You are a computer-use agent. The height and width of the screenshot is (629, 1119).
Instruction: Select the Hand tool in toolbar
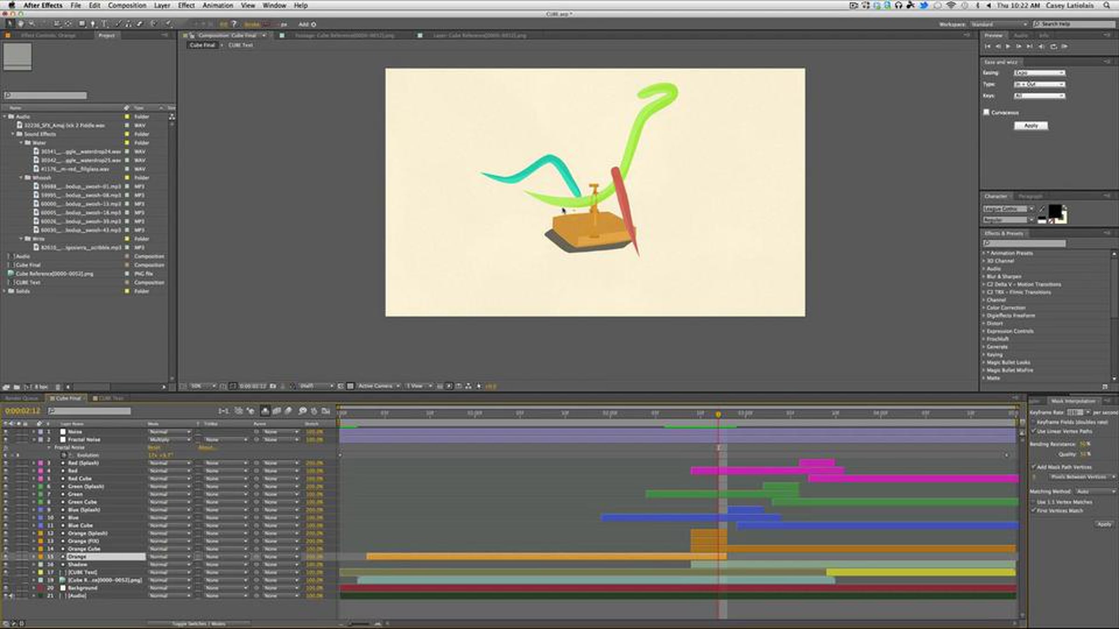tap(21, 24)
